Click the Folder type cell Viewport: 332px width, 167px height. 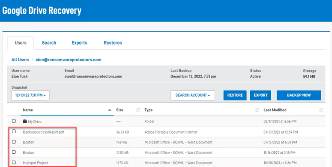tap(150, 122)
